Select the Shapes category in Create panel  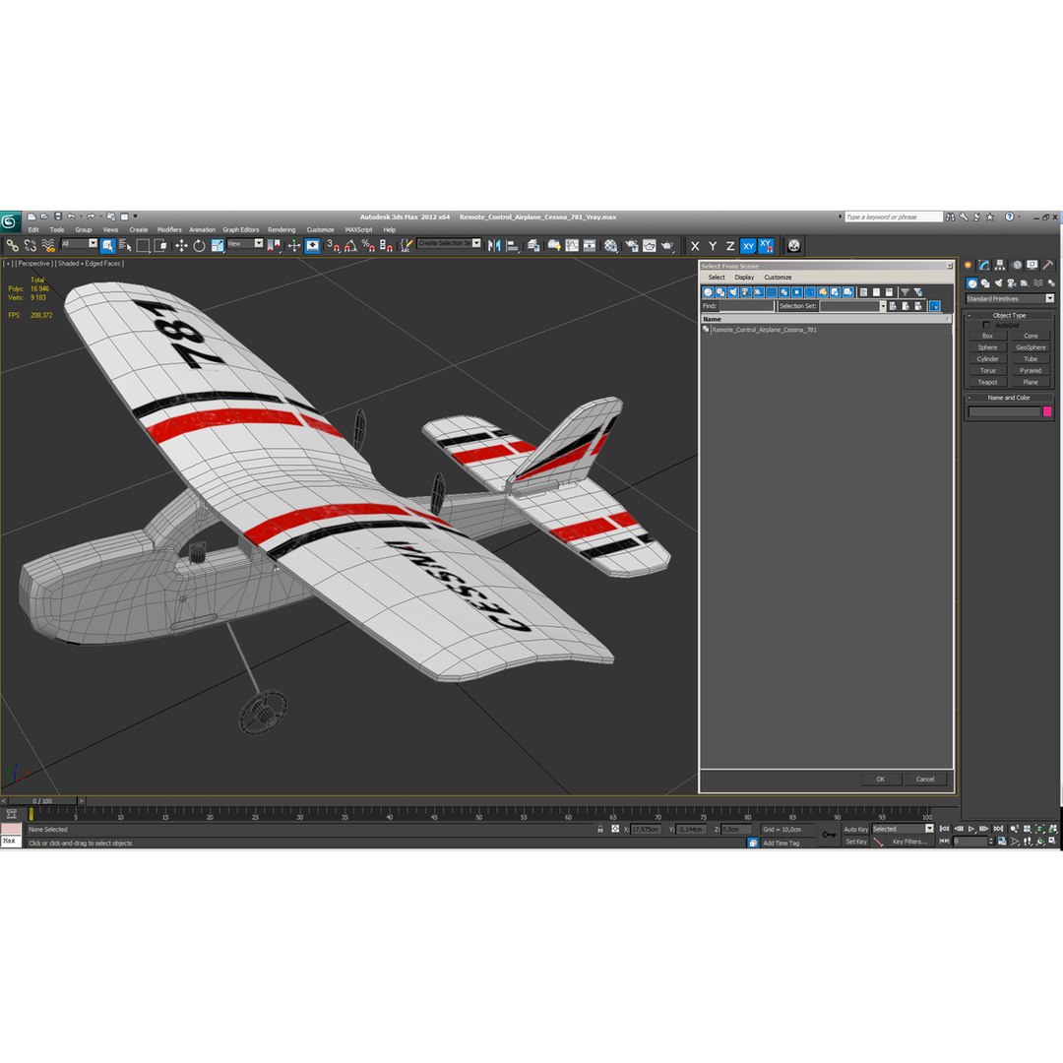[x=985, y=283]
